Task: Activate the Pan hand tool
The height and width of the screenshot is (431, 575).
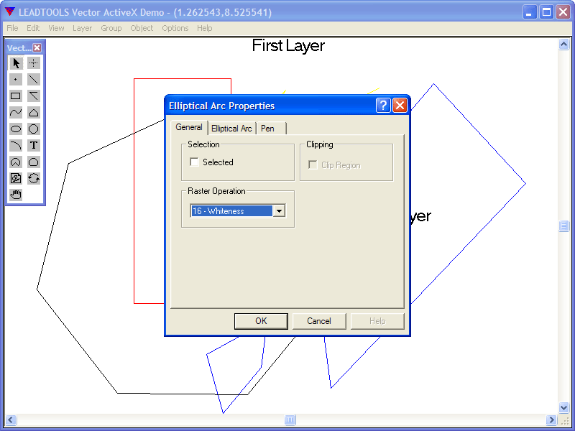Action: click(x=16, y=195)
